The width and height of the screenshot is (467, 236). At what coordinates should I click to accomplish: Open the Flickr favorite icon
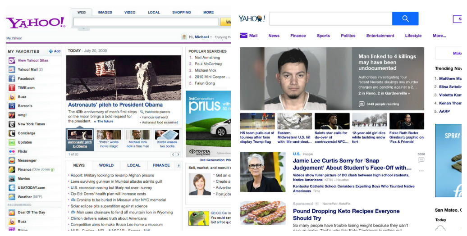[12, 151]
